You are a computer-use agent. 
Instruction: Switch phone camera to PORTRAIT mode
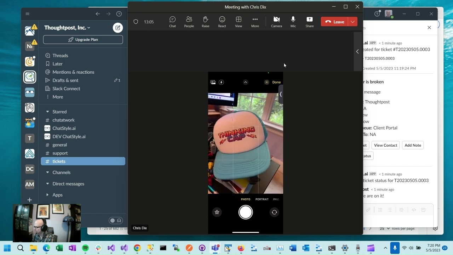[262, 199]
